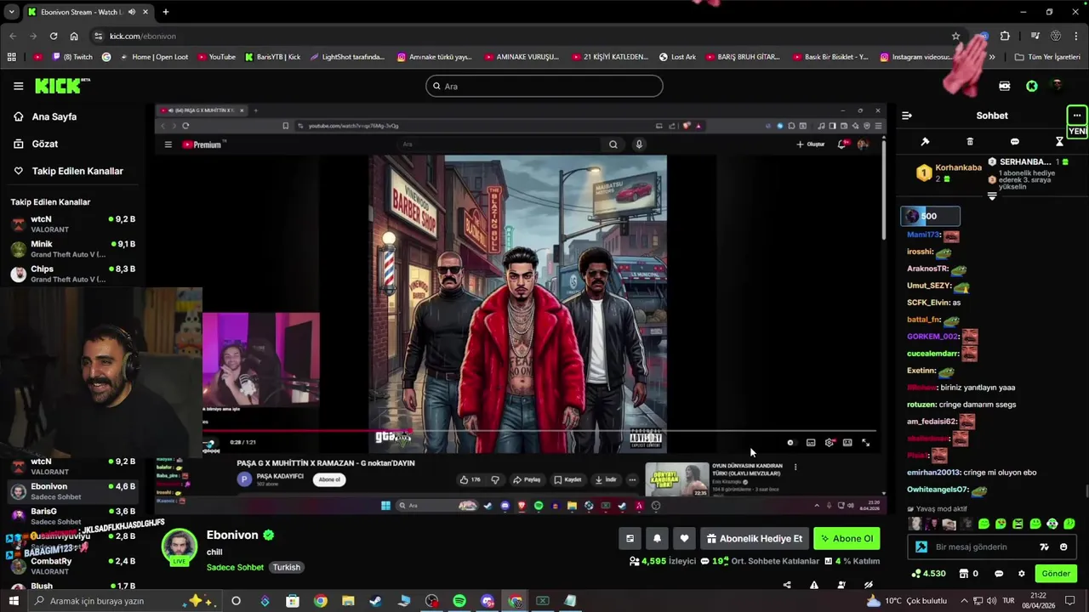The height and width of the screenshot is (612, 1089).
Task: Open the Kick hamburger sidebar menu
Action: point(18,86)
